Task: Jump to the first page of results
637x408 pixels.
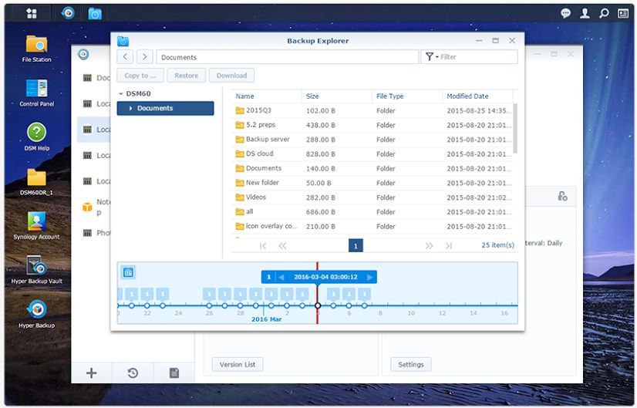Action: click(x=263, y=245)
